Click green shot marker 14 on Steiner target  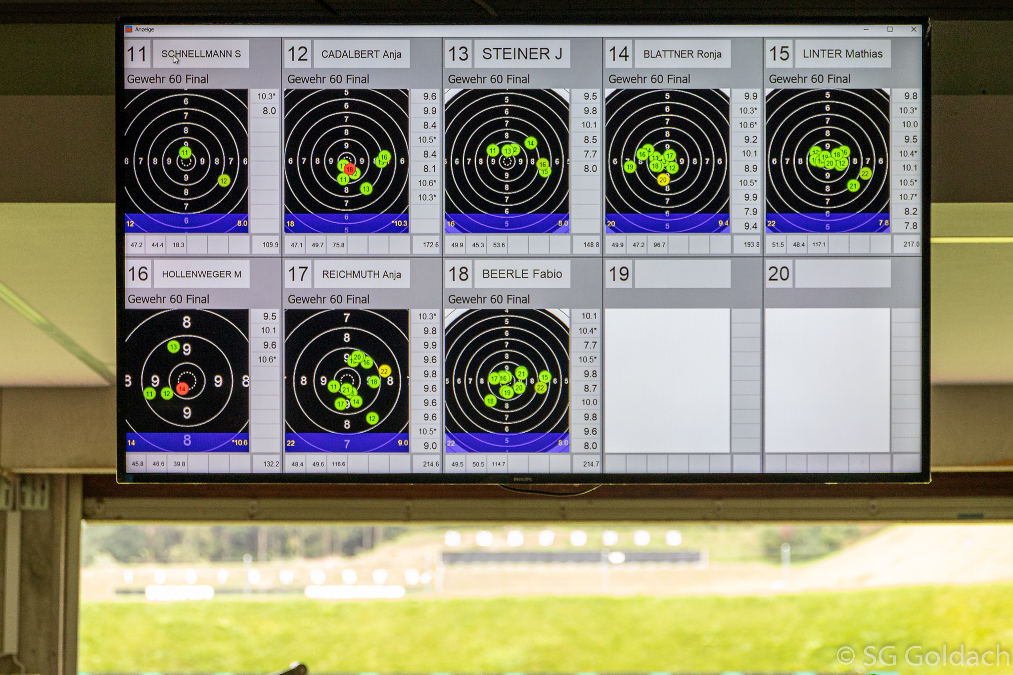[530, 143]
